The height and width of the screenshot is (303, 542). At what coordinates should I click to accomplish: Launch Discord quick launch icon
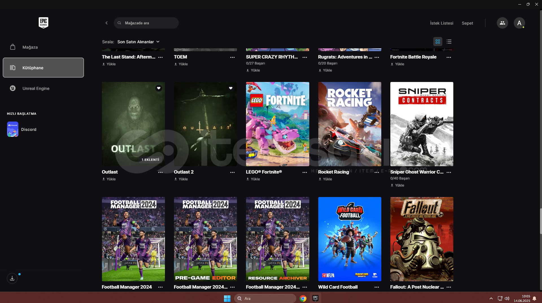coord(13,129)
